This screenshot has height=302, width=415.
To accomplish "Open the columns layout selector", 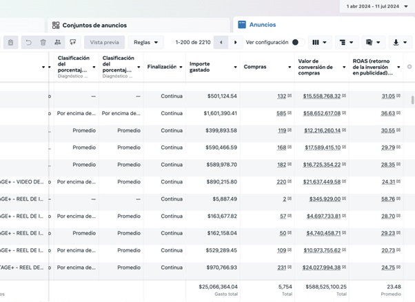I will point(319,43).
